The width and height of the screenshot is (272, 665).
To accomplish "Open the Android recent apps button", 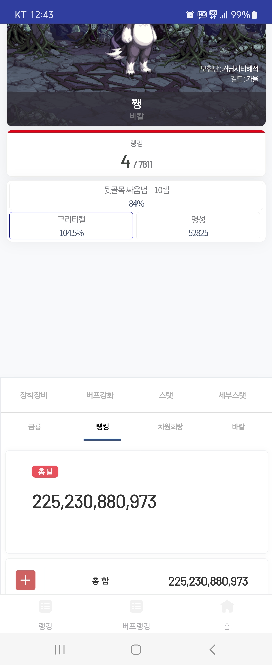I will 60,650.
